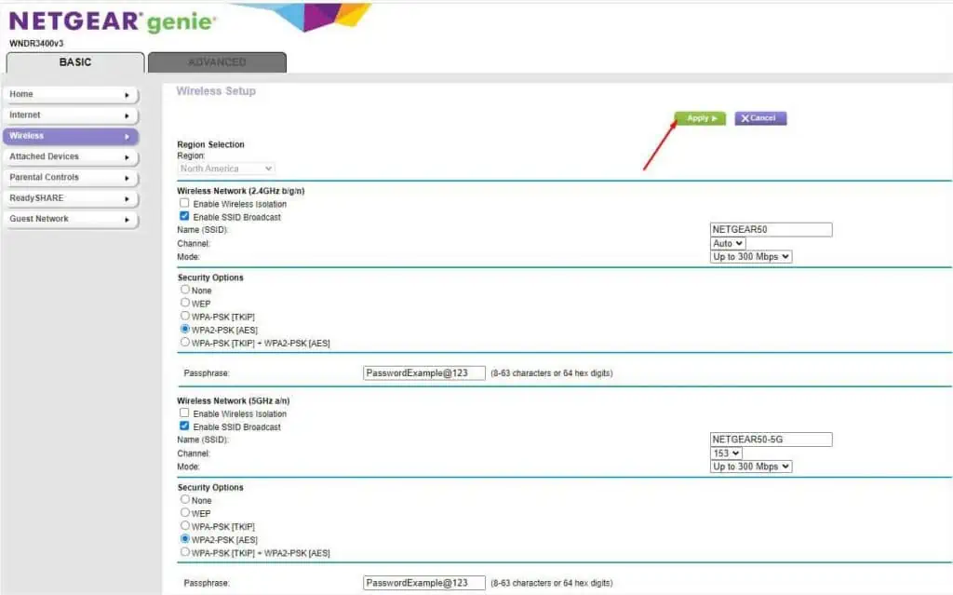Screen dimensions: 953x595
Task: Open the 5GHz Channel dropdown showing 153
Action: pos(726,453)
